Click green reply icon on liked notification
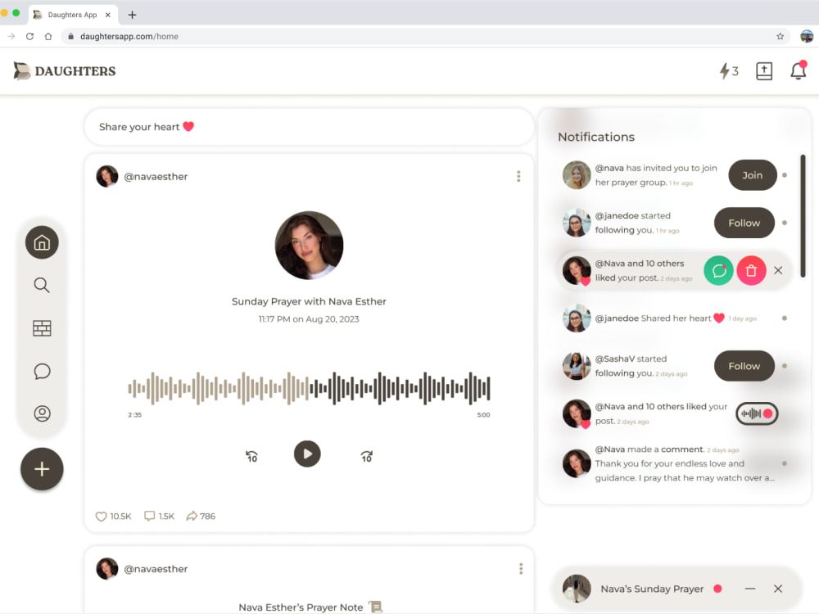The height and width of the screenshot is (614, 819). 719,270
